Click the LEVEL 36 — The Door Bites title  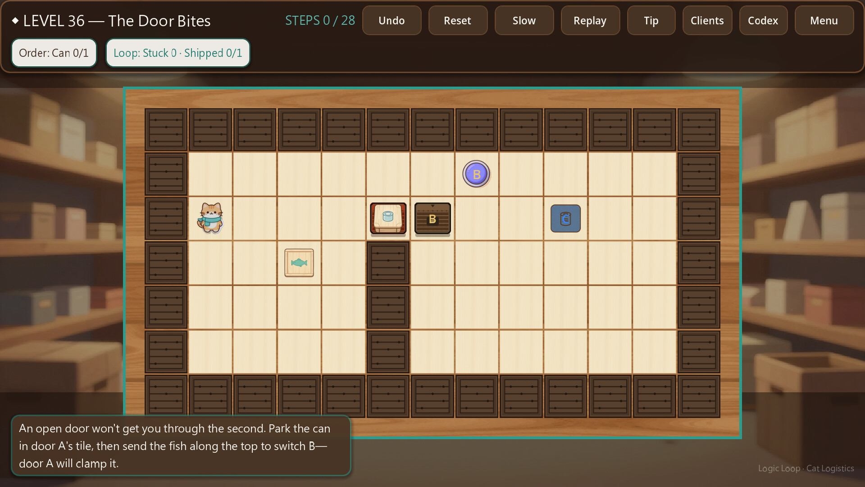click(117, 21)
